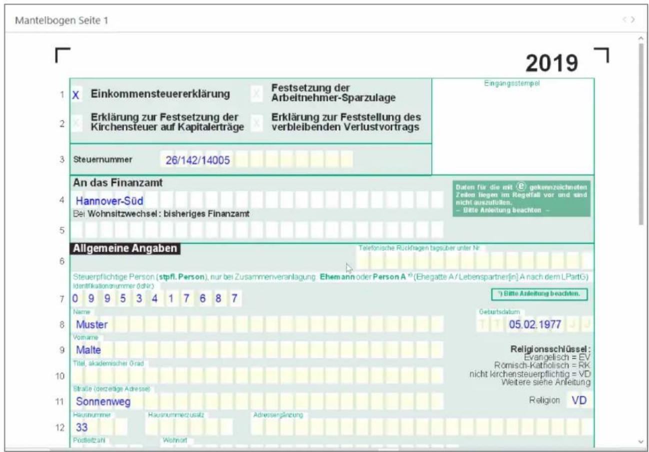The width and height of the screenshot is (649, 452).
Task: Go to next page arrow
Action: [x=633, y=20]
